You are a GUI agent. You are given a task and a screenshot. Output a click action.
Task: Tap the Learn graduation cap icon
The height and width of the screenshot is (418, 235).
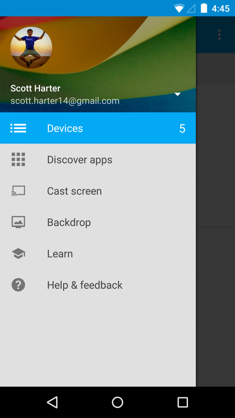[18, 254]
